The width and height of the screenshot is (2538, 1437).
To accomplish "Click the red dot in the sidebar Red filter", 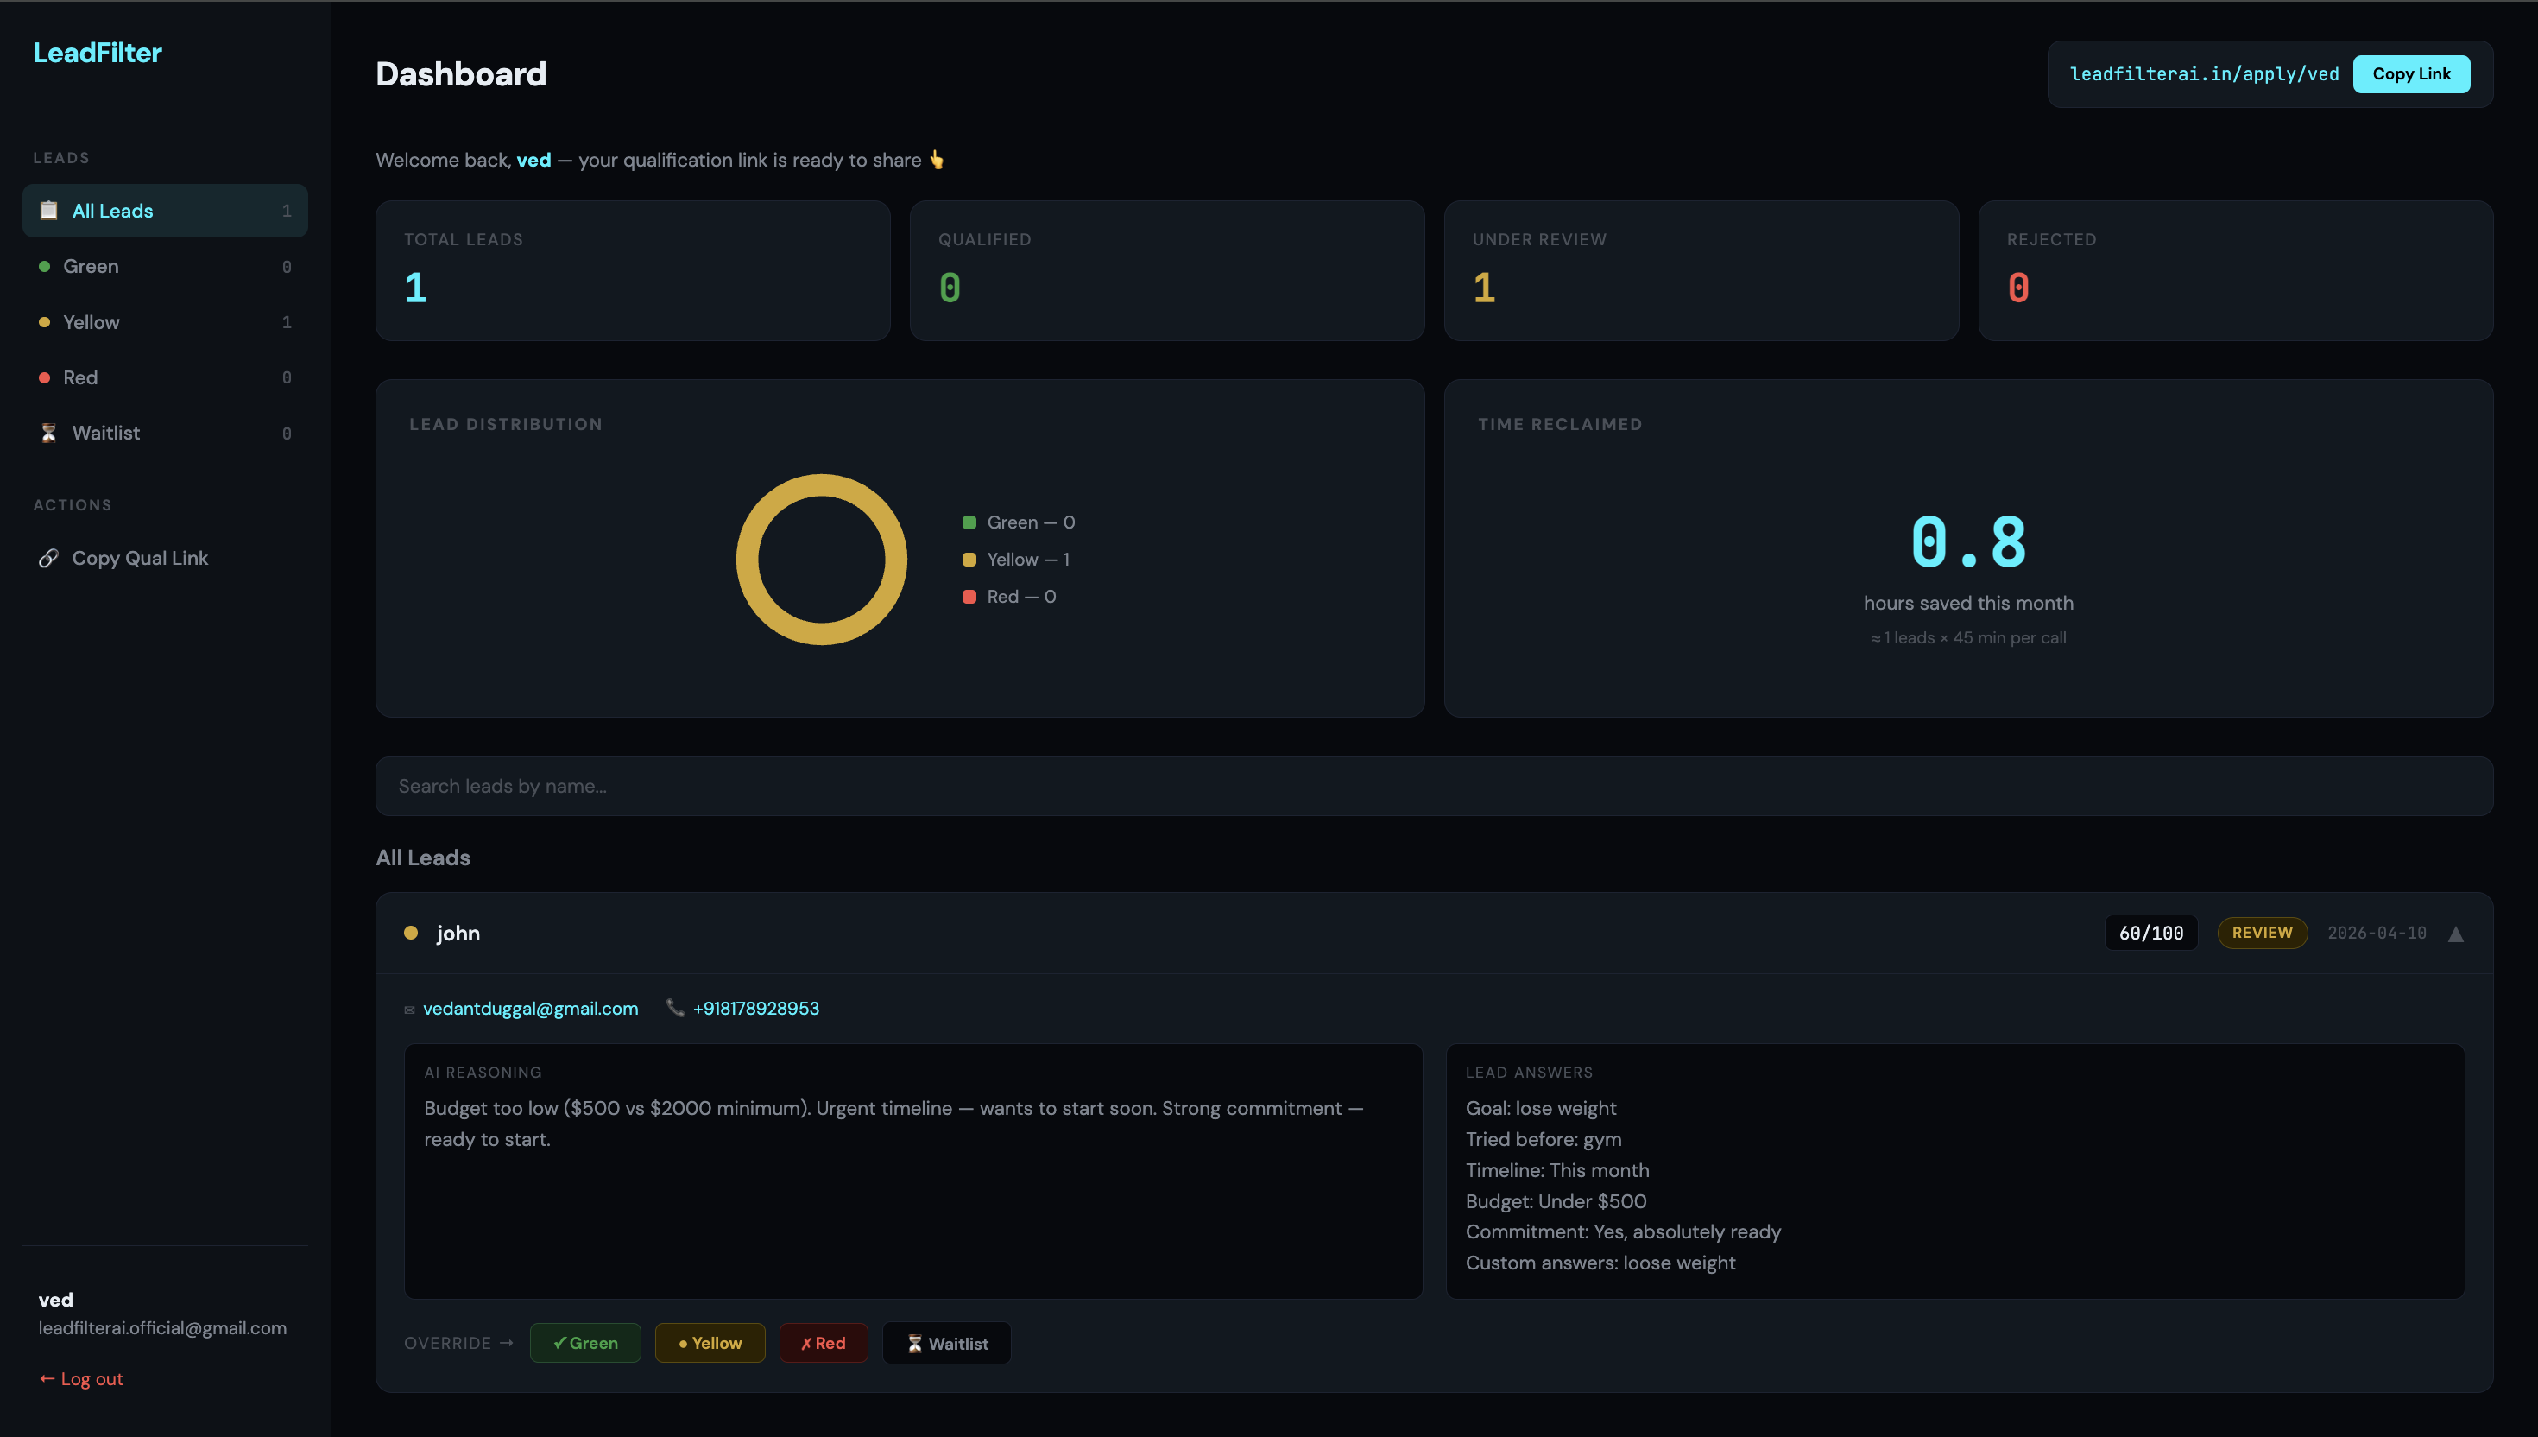I will 44,378.
